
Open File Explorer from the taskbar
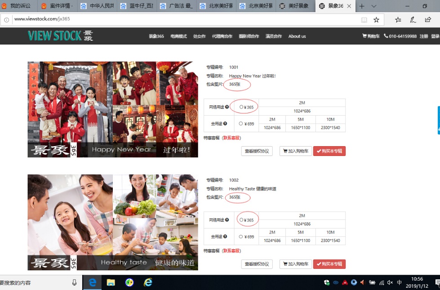[x=111, y=282]
